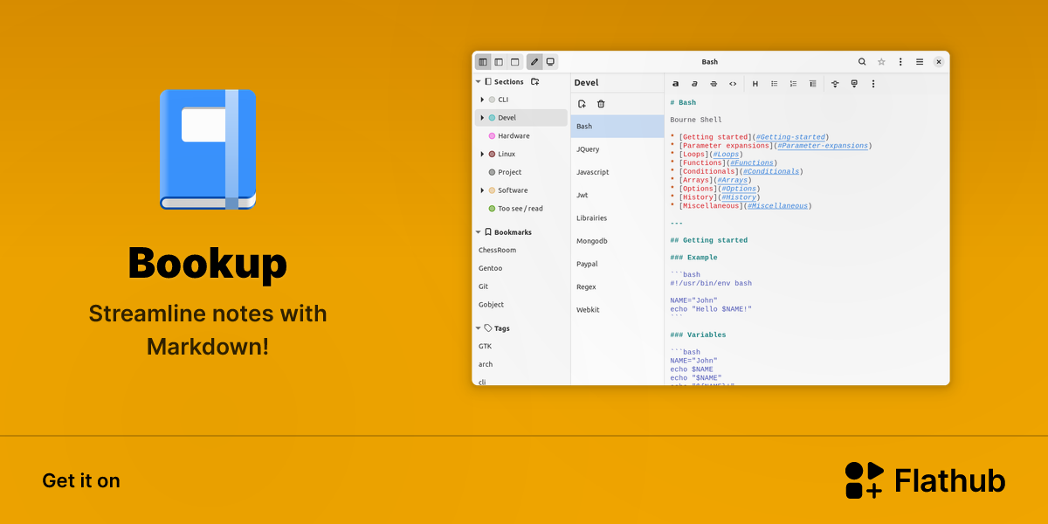Open editor toolbar overflow three-dot menu
The height and width of the screenshot is (524, 1048).
(872, 84)
